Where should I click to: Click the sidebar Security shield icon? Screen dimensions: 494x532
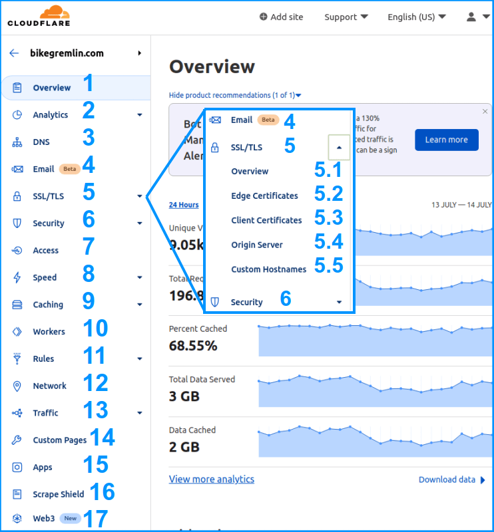17,223
